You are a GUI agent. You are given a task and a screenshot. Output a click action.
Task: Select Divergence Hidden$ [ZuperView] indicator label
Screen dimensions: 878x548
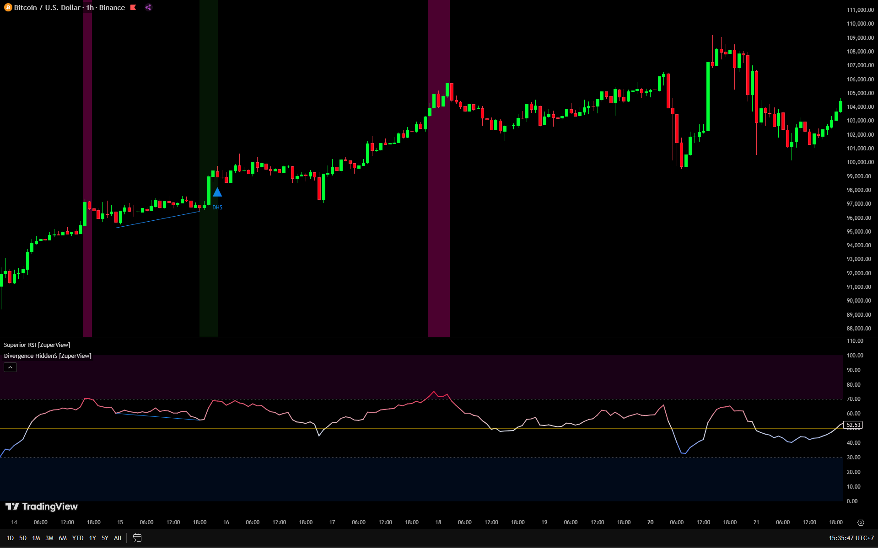pyautogui.click(x=48, y=356)
